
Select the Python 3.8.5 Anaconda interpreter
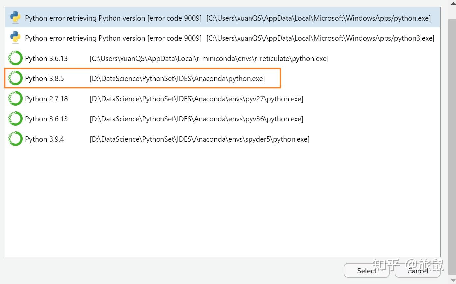pyautogui.click(x=142, y=78)
